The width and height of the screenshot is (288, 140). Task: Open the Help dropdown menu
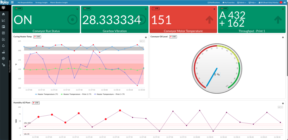click(x=253, y=3)
